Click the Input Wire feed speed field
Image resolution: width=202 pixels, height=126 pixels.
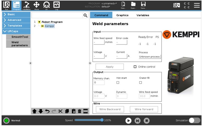pos(99,42)
